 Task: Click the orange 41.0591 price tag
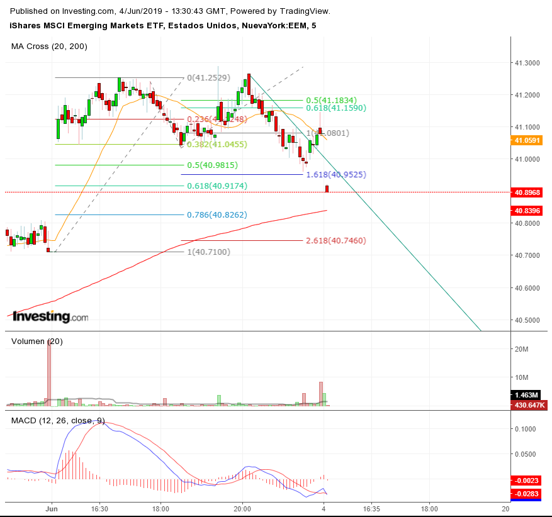click(527, 140)
